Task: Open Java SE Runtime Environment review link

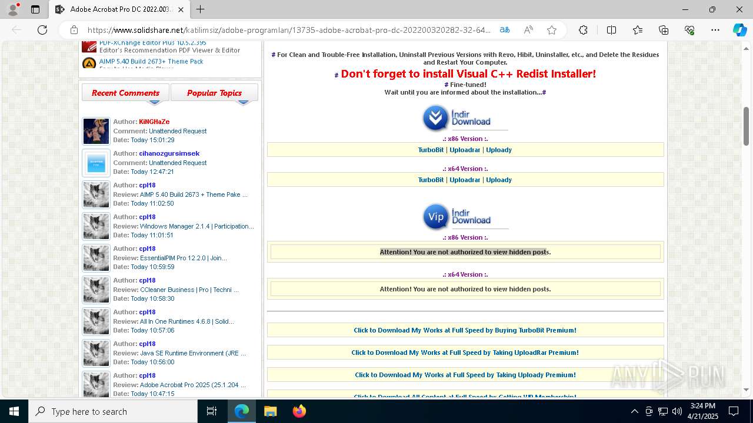Action: coord(192,353)
